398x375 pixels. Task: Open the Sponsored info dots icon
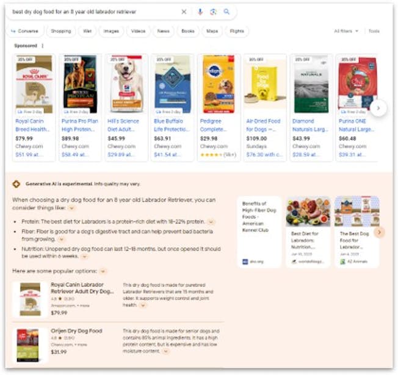[42, 46]
